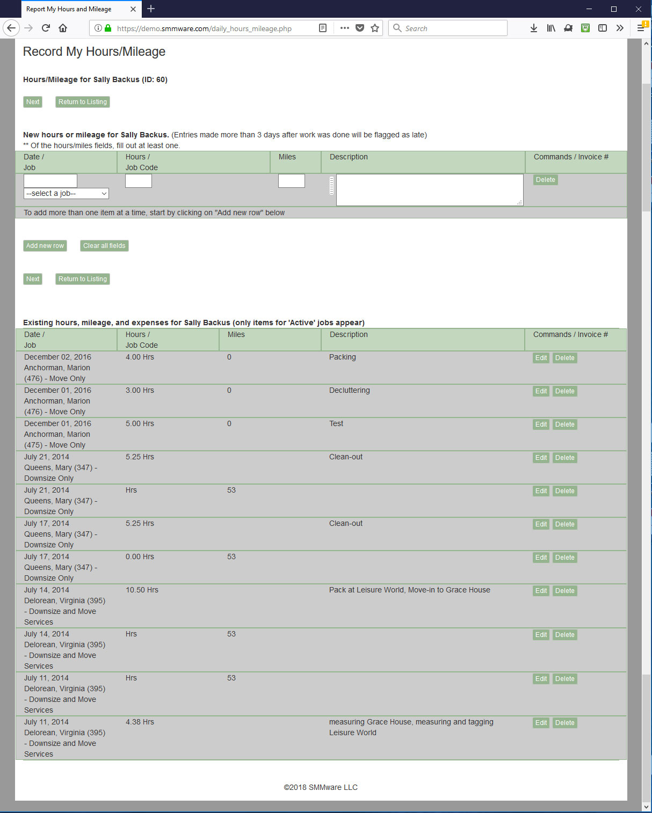The image size is (652, 813).
Task: Reload the current page
Action: pos(46,28)
